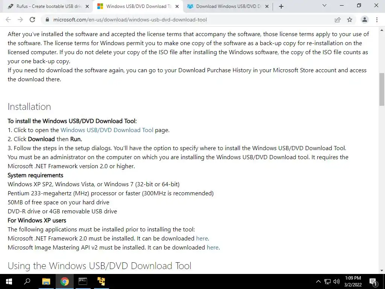Click the 'System requirements' heading text
The height and width of the screenshot is (289, 385).
point(35,175)
